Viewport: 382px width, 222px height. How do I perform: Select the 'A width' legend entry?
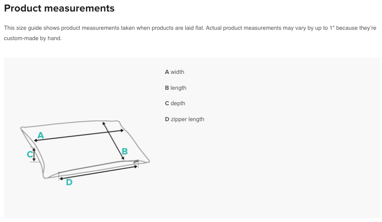(x=174, y=72)
